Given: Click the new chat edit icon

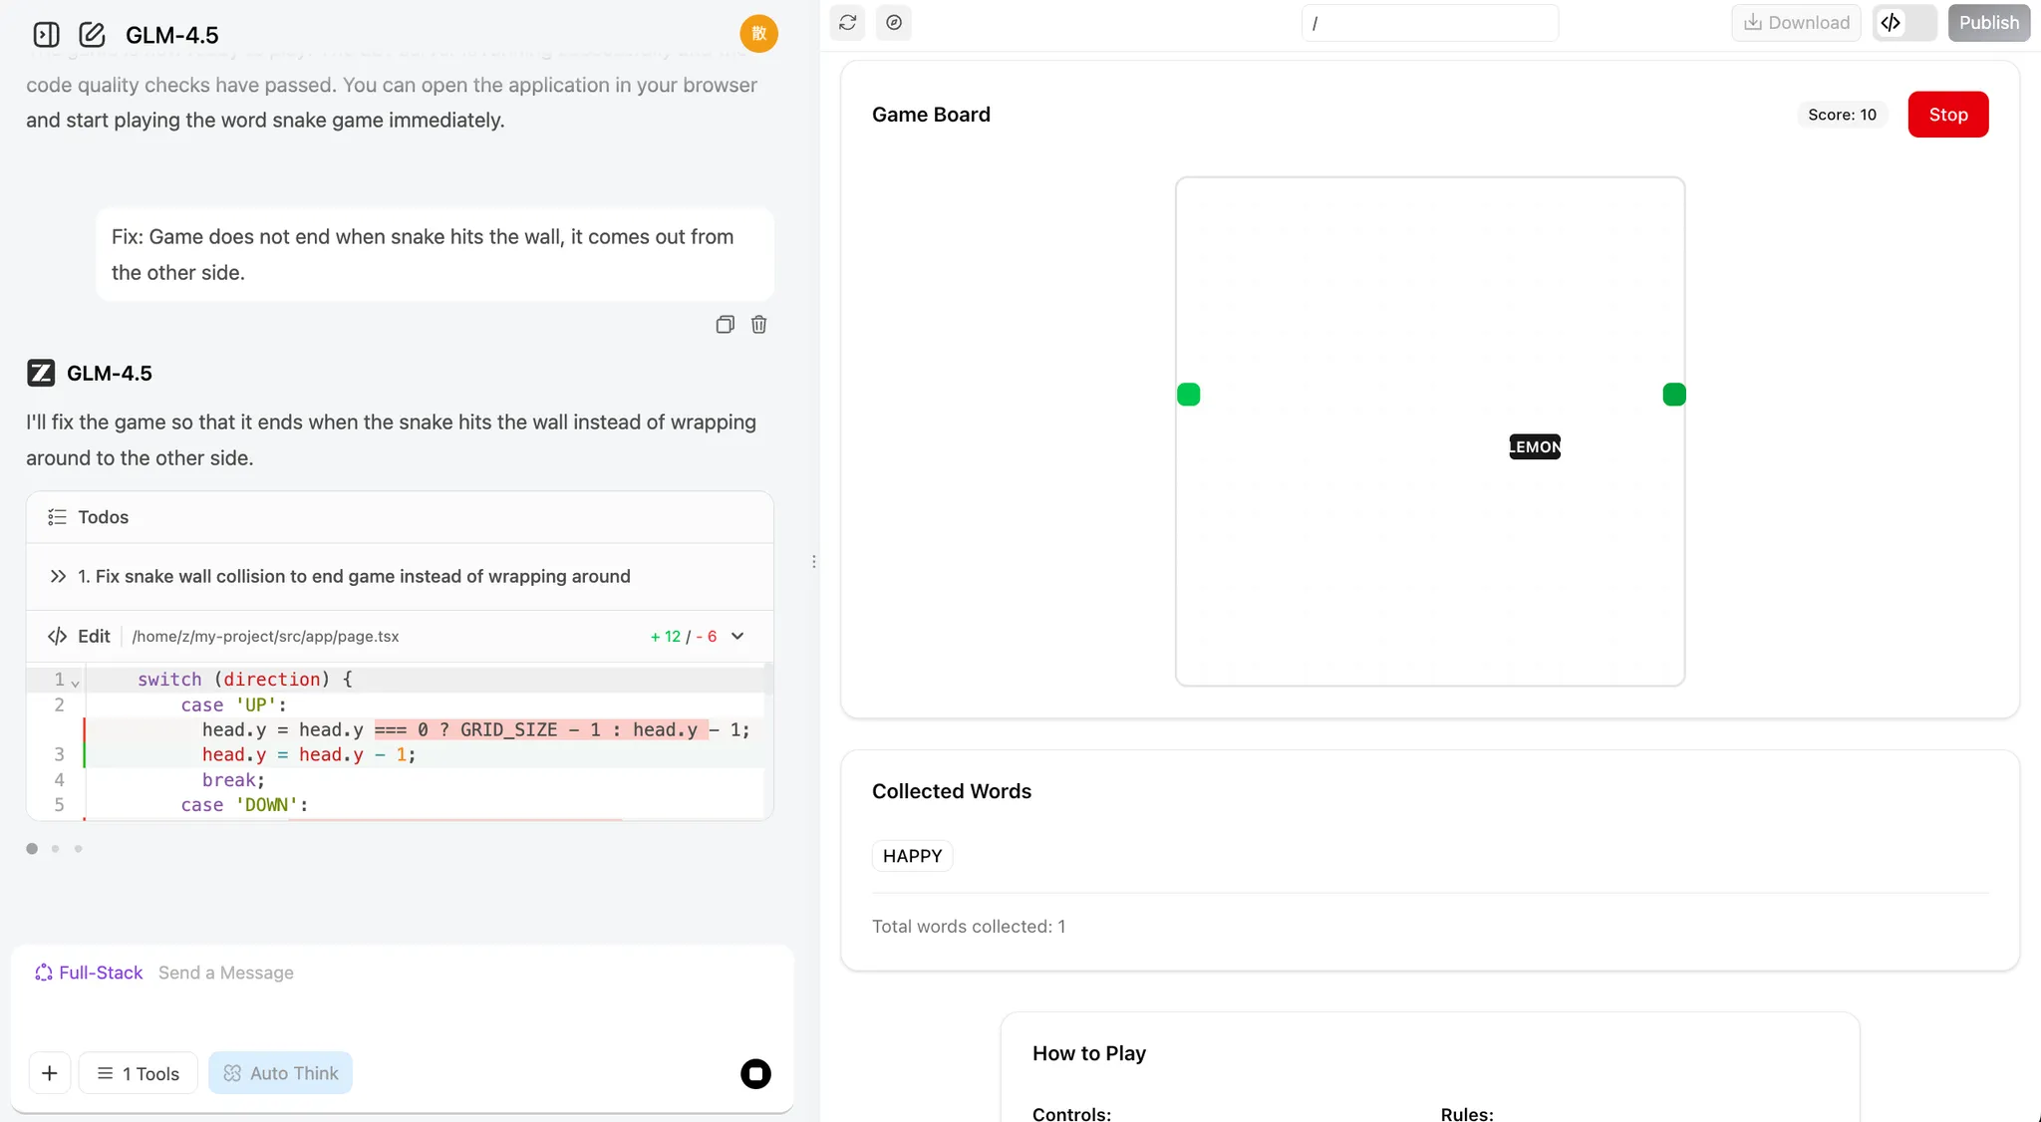Looking at the screenshot, I should 92,35.
